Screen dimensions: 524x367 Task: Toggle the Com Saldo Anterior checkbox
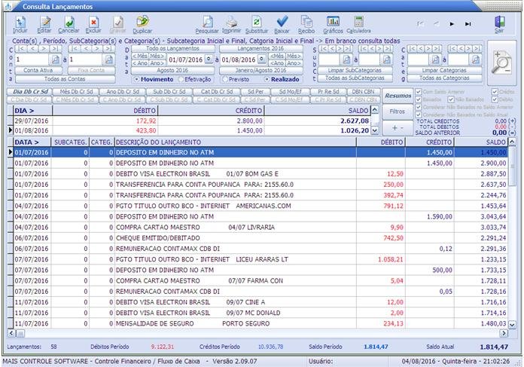click(419, 92)
